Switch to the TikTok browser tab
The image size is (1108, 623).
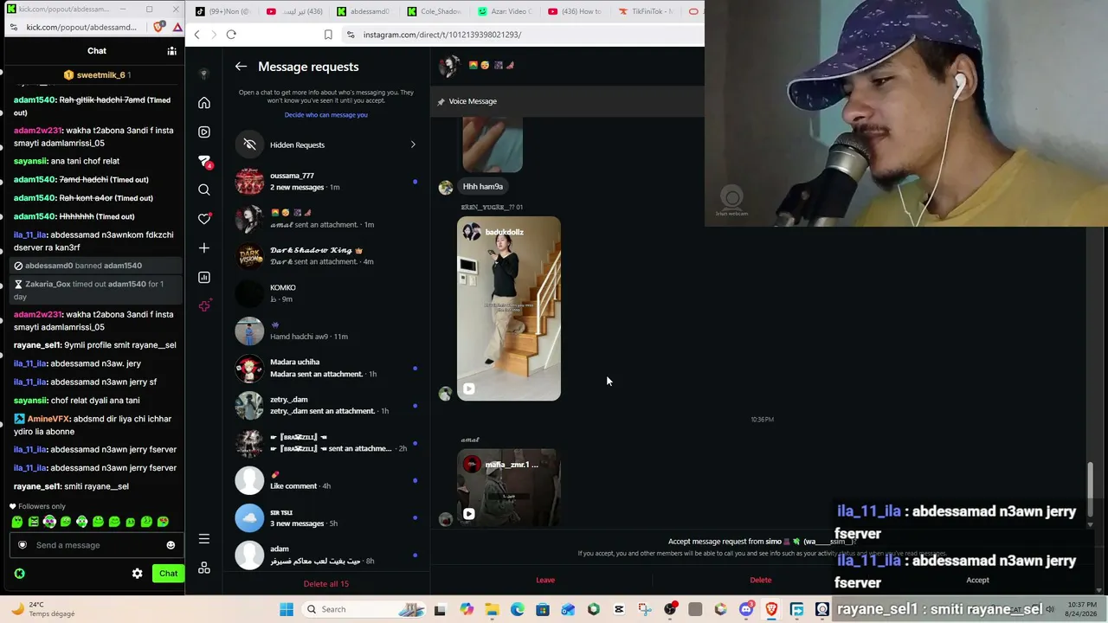222,11
